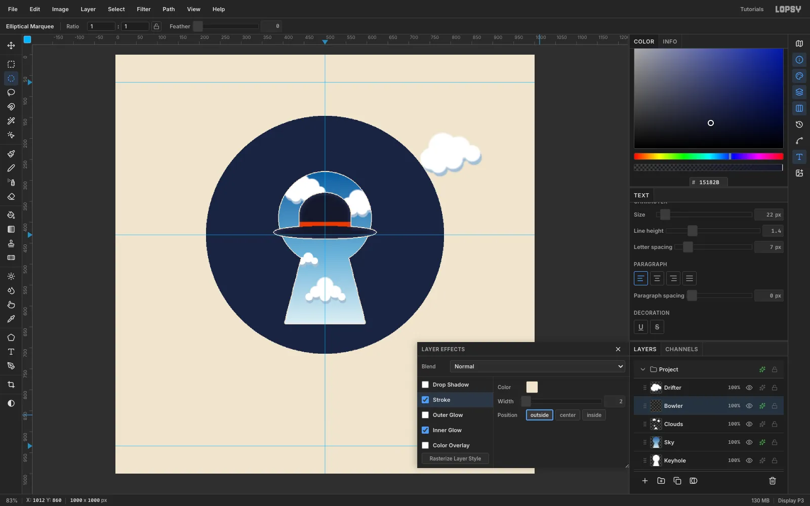Select the Move tool

(11, 46)
